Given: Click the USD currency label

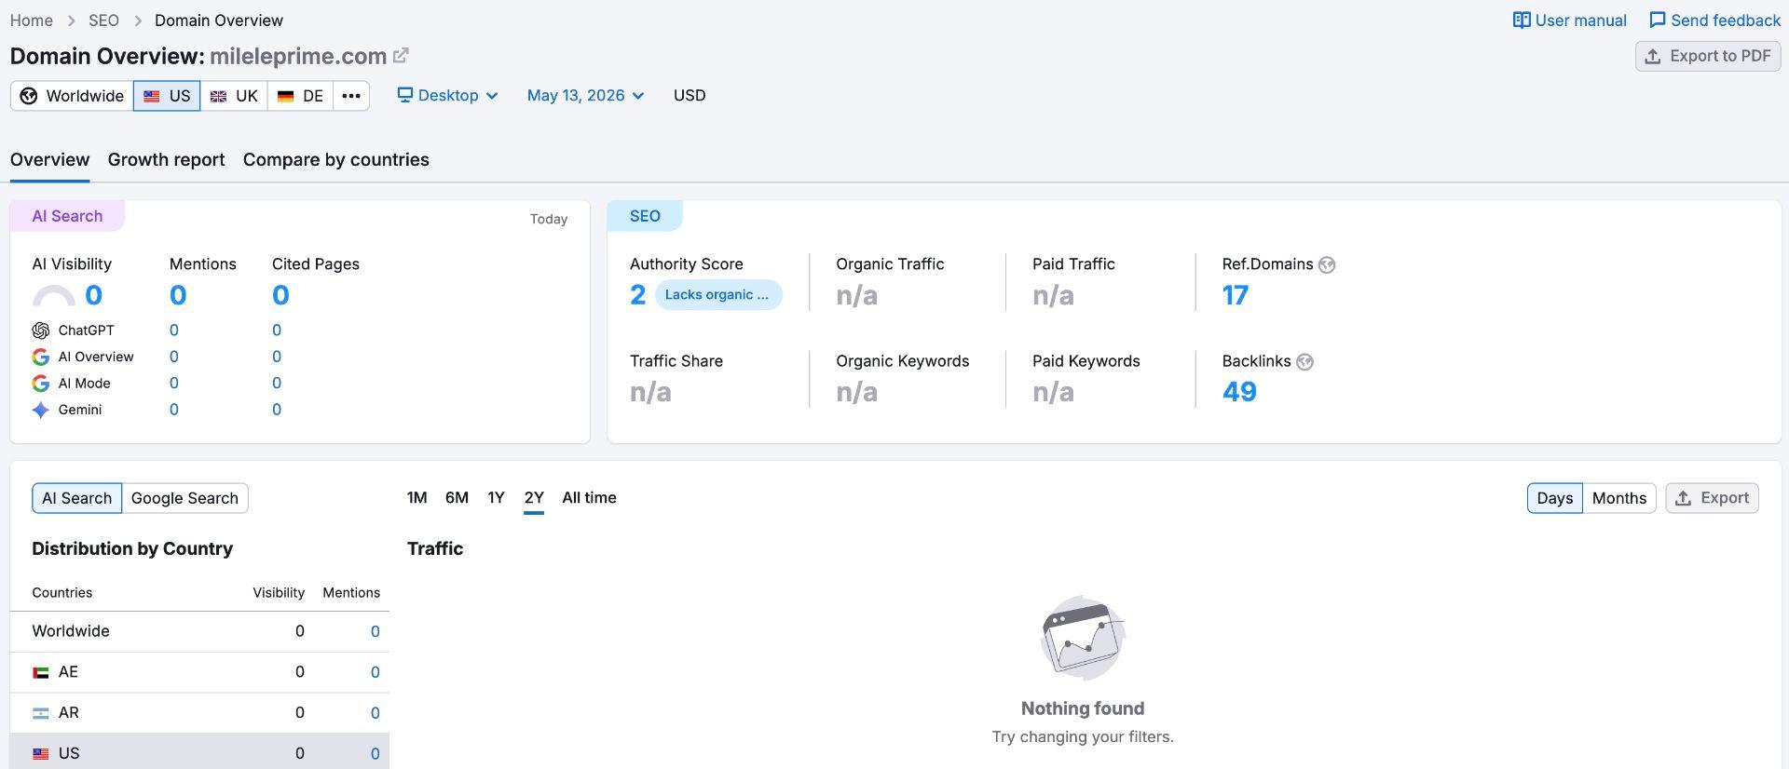Looking at the screenshot, I should tap(690, 96).
